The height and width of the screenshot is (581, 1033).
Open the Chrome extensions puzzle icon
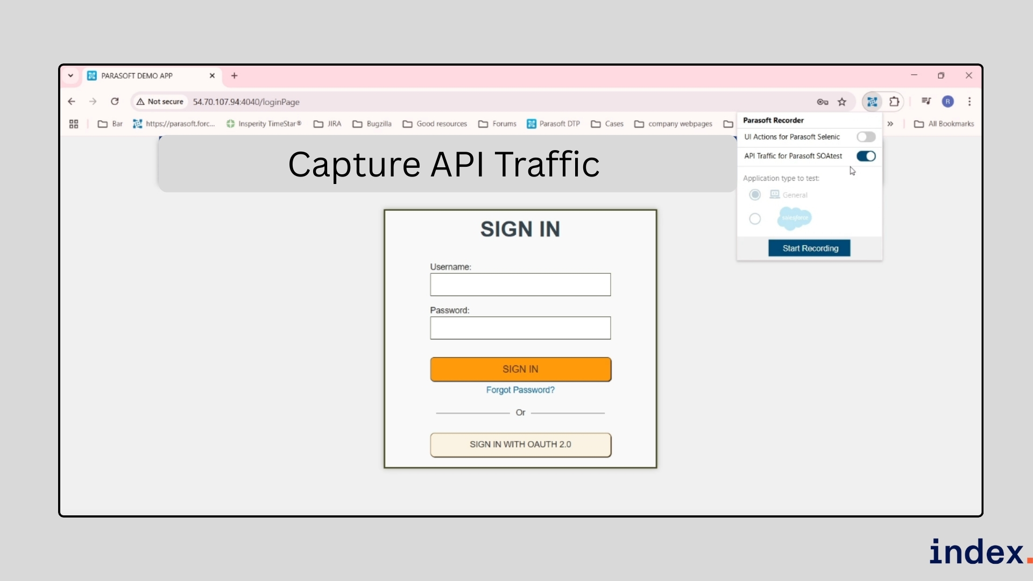pyautogui.click(x=895, y=102)
